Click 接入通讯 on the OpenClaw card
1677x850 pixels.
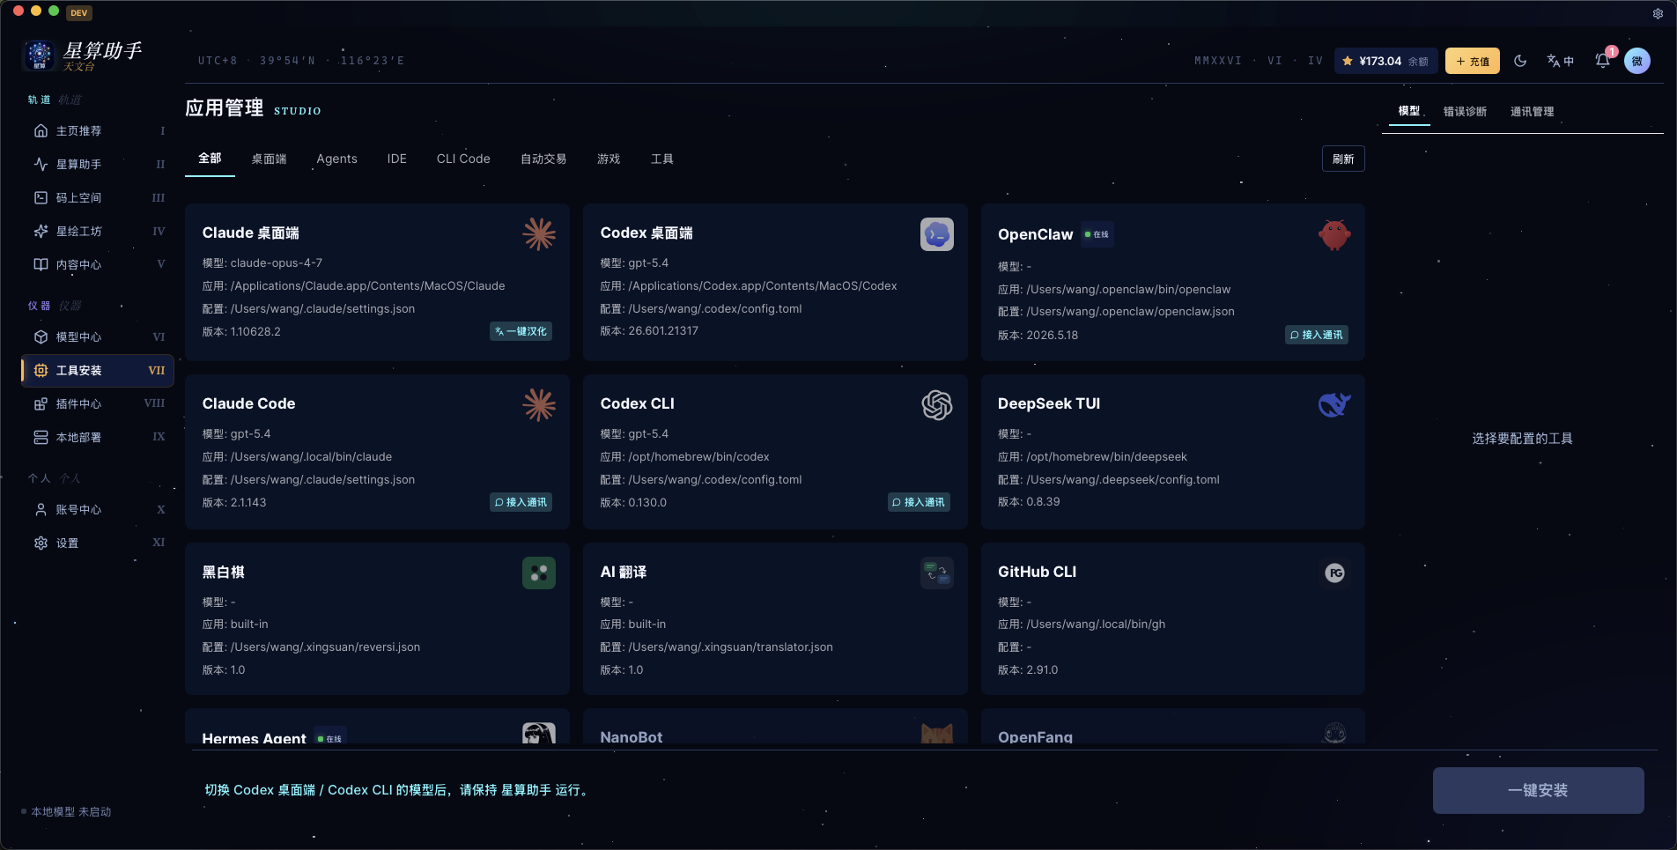point(1316,335)
